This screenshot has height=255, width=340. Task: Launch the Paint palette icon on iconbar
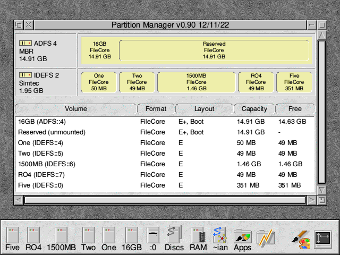(x=301, y=240)
